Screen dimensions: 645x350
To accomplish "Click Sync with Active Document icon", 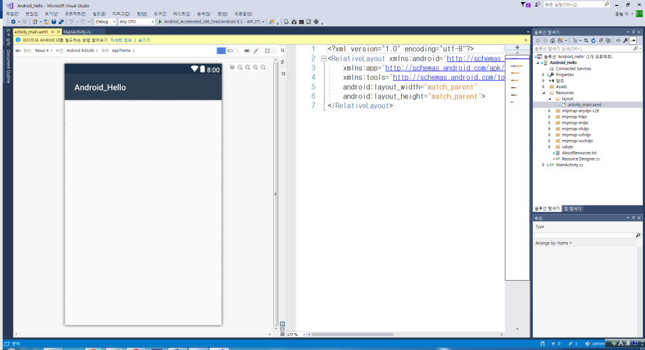I will click(x=586, y=40).
